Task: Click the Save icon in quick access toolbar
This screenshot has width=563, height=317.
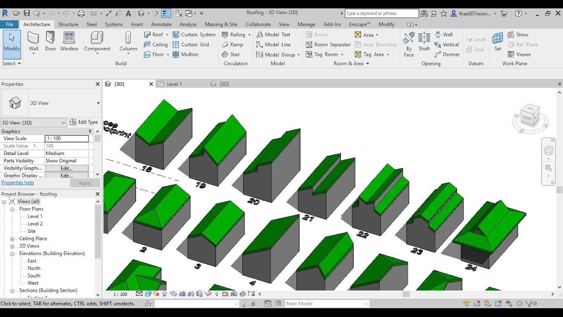Action: click(27, 13)
